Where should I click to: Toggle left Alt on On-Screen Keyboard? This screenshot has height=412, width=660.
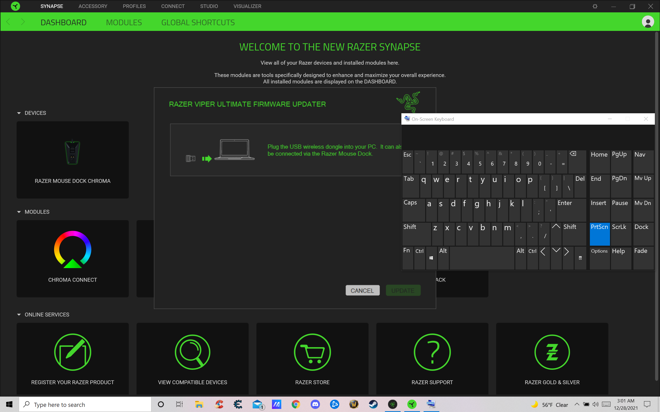coord(443,258)
